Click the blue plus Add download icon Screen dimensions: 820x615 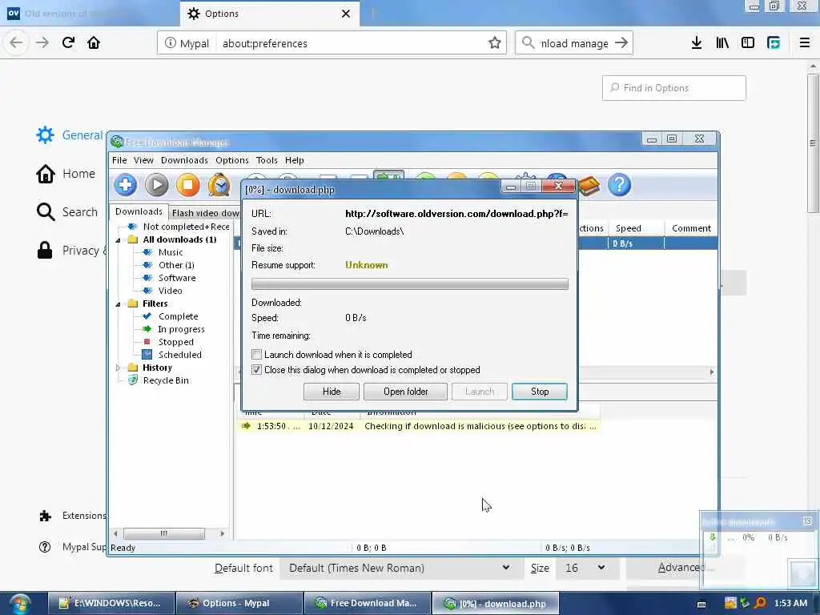[x=126, y=185]
